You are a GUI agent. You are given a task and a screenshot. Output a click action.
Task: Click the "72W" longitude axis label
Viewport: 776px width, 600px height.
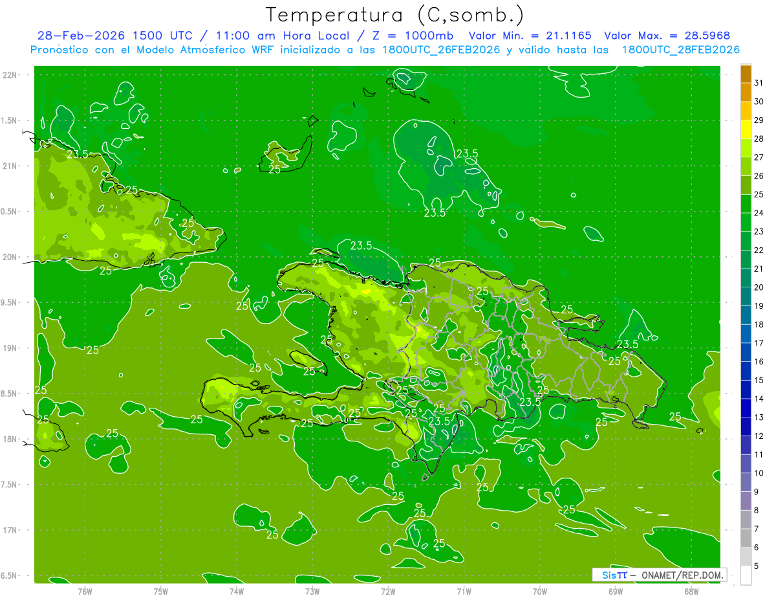click(388, 591)
